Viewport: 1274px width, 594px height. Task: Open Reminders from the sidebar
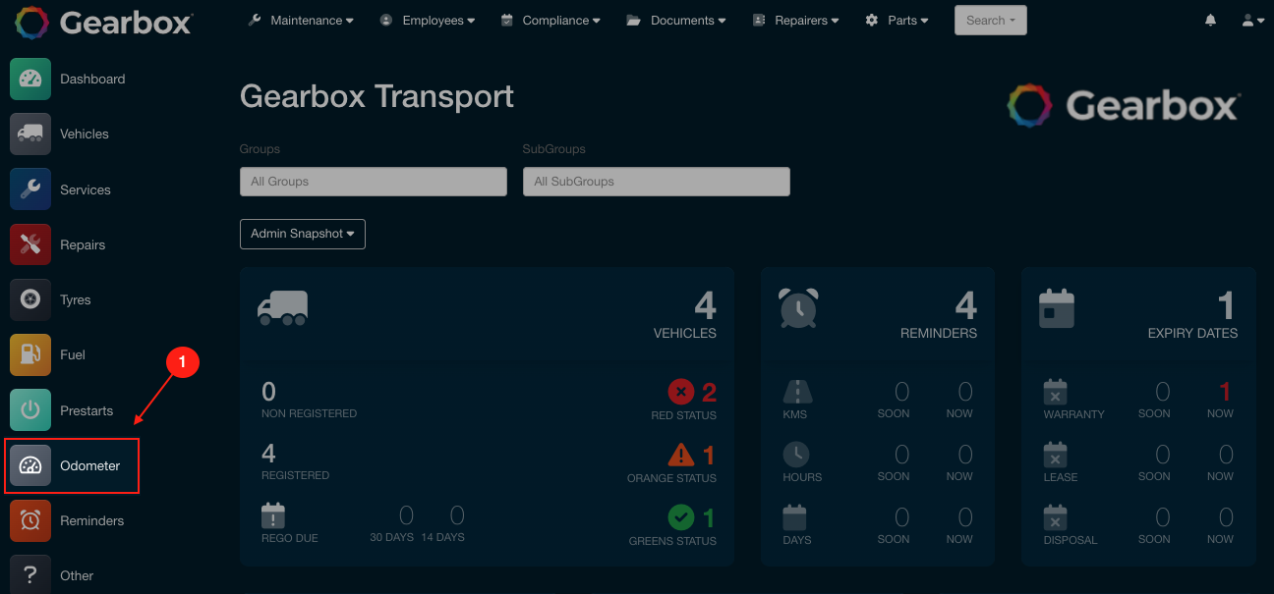point(92,520)
